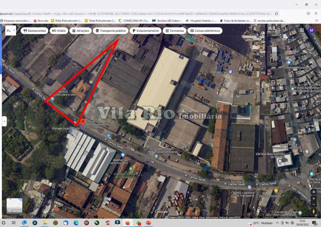Viewport: 321px width, 227px height.
Task: Switch to Microsoft Edge in the taskbar
Action: (76, 223)
